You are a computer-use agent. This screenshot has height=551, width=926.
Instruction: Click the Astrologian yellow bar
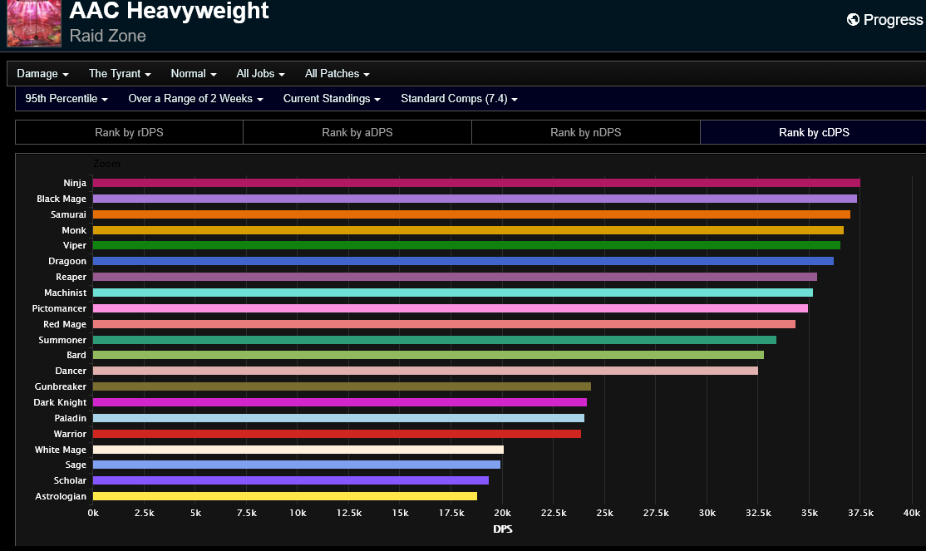coord(284,497)
